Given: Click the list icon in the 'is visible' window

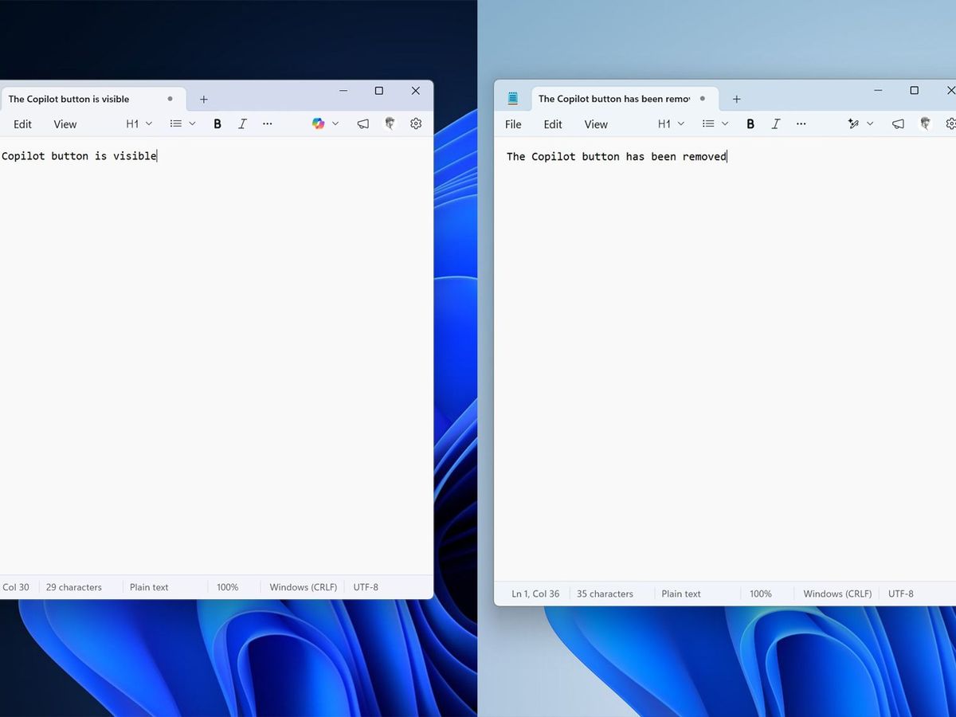Looking at the screenshot, I should (x=176, y=123).
